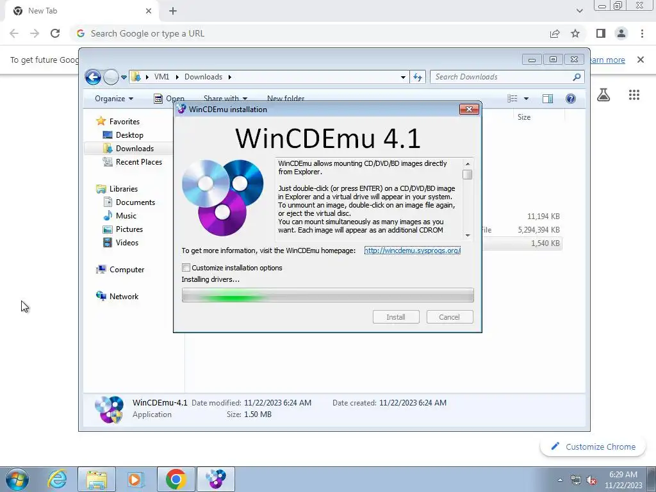The image size is (656, 492).
Task: Open Videos library
Action: 127,242
